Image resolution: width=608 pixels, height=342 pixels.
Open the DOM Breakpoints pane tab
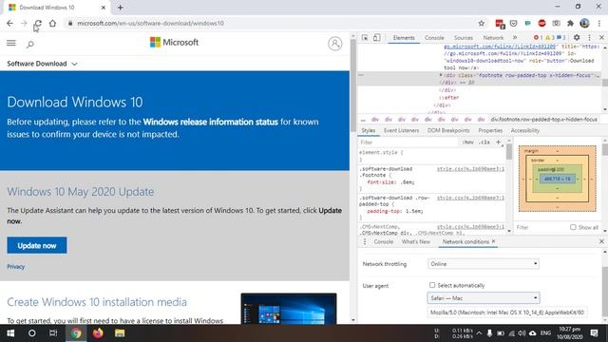point(448,131)
